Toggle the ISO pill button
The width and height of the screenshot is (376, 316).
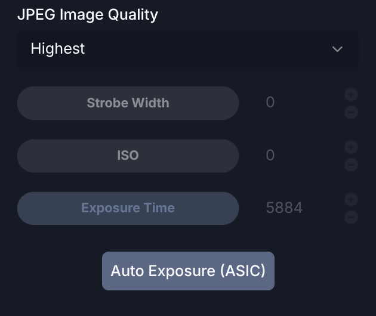[128, 156]
